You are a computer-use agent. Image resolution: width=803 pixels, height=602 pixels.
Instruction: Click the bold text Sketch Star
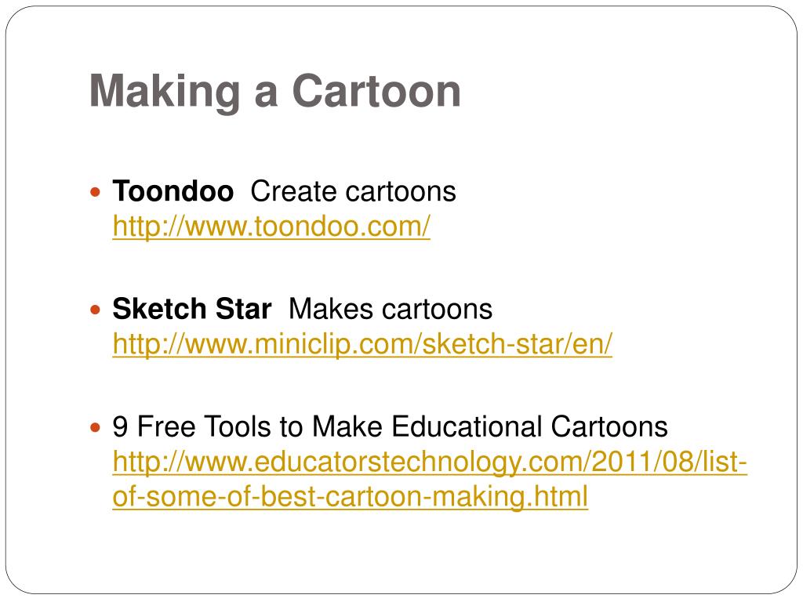(192, 309)
